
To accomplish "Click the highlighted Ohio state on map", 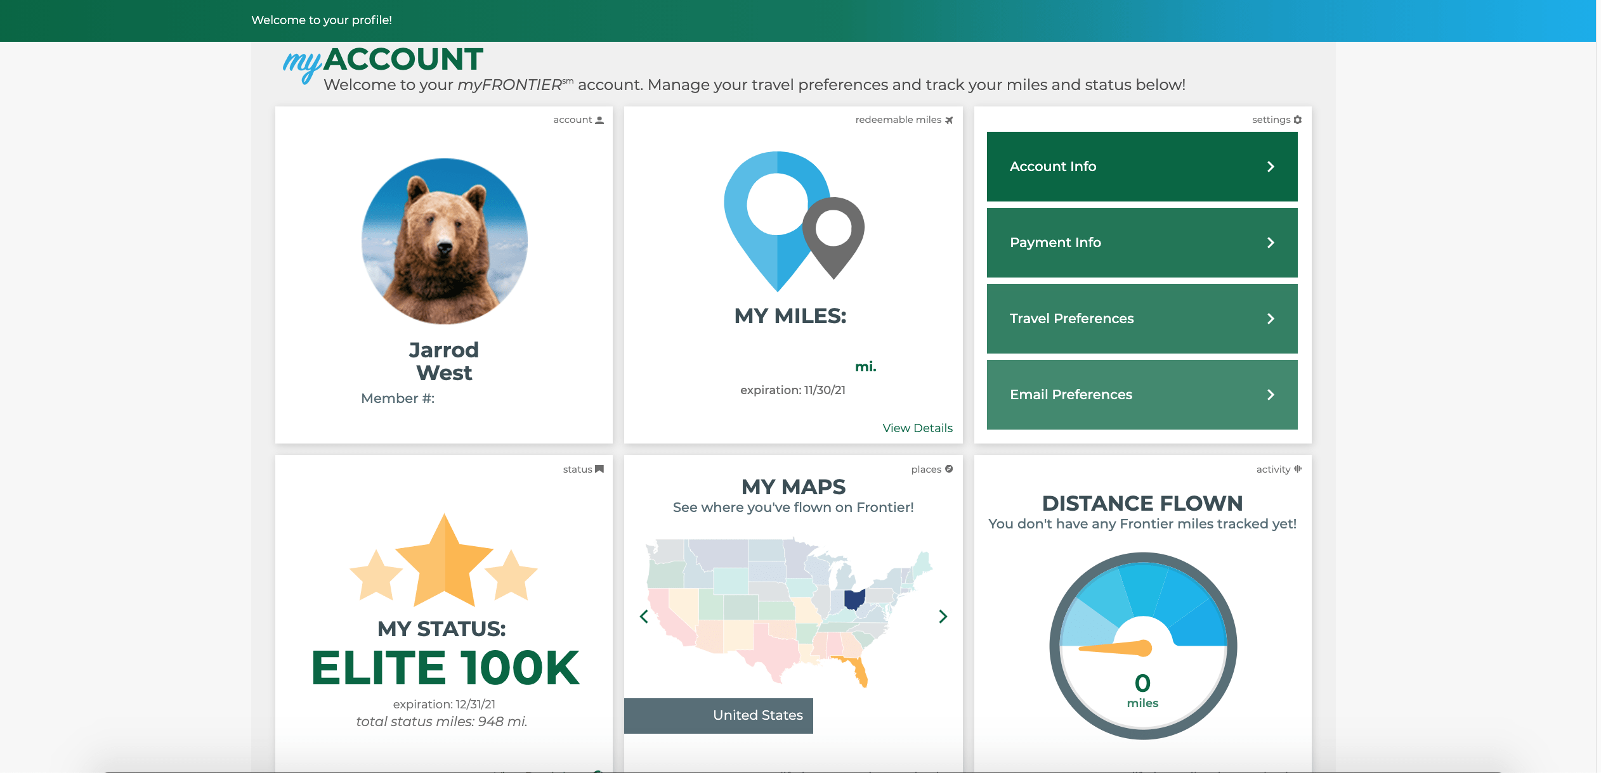I will (854, 599).
